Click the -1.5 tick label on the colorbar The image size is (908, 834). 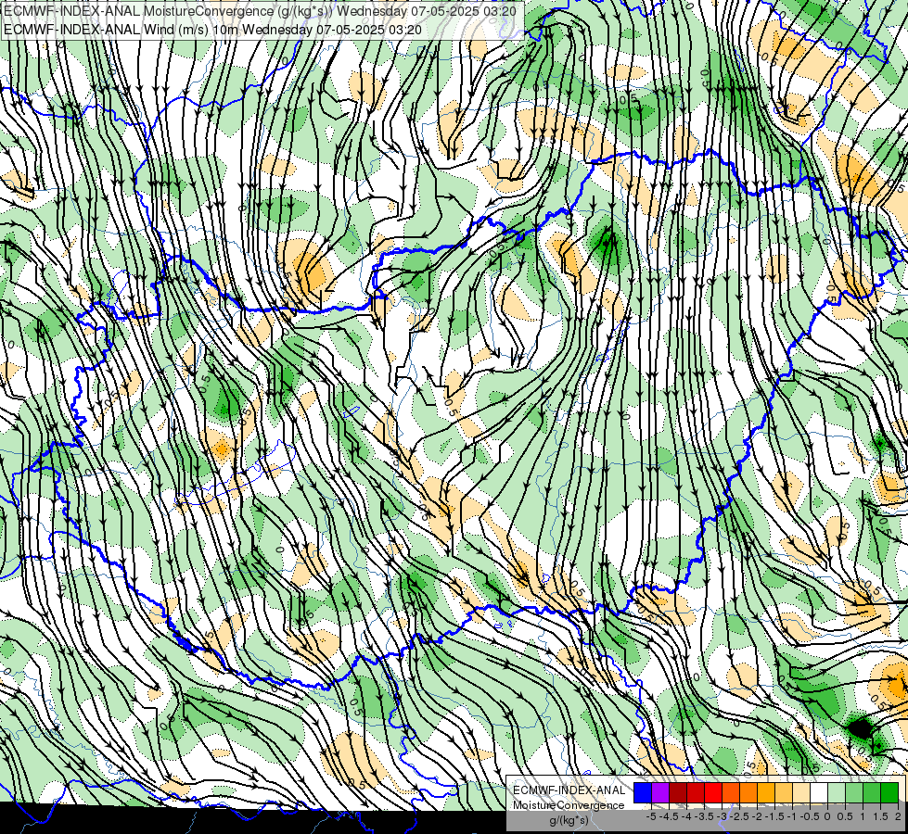[x=774, y=816]
